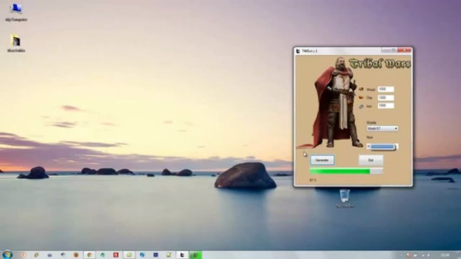Click the volume icon in system tray

click(428, 255)
